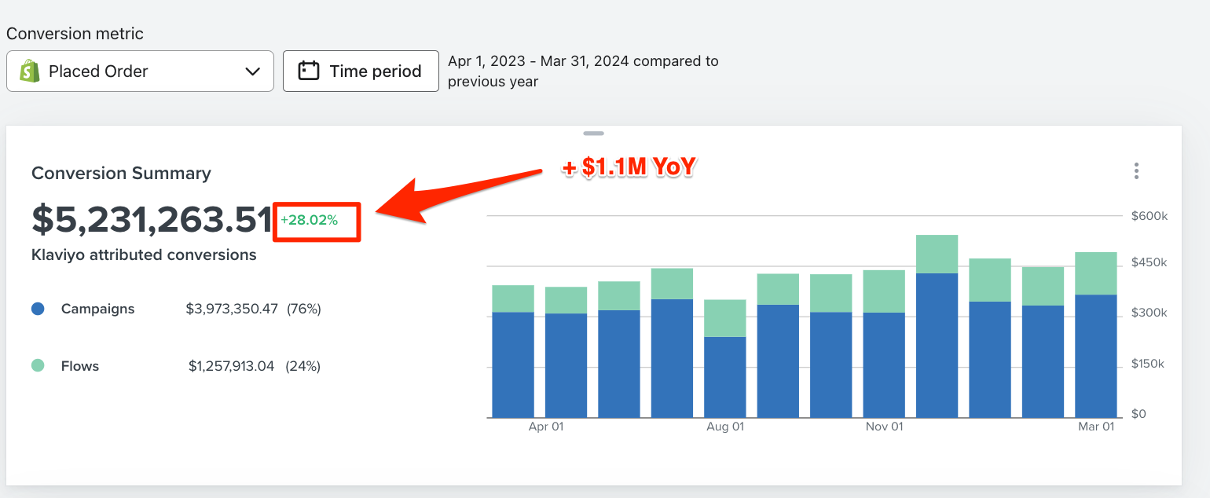
Task: Click the Flows legend label
Action: point(80,366)
